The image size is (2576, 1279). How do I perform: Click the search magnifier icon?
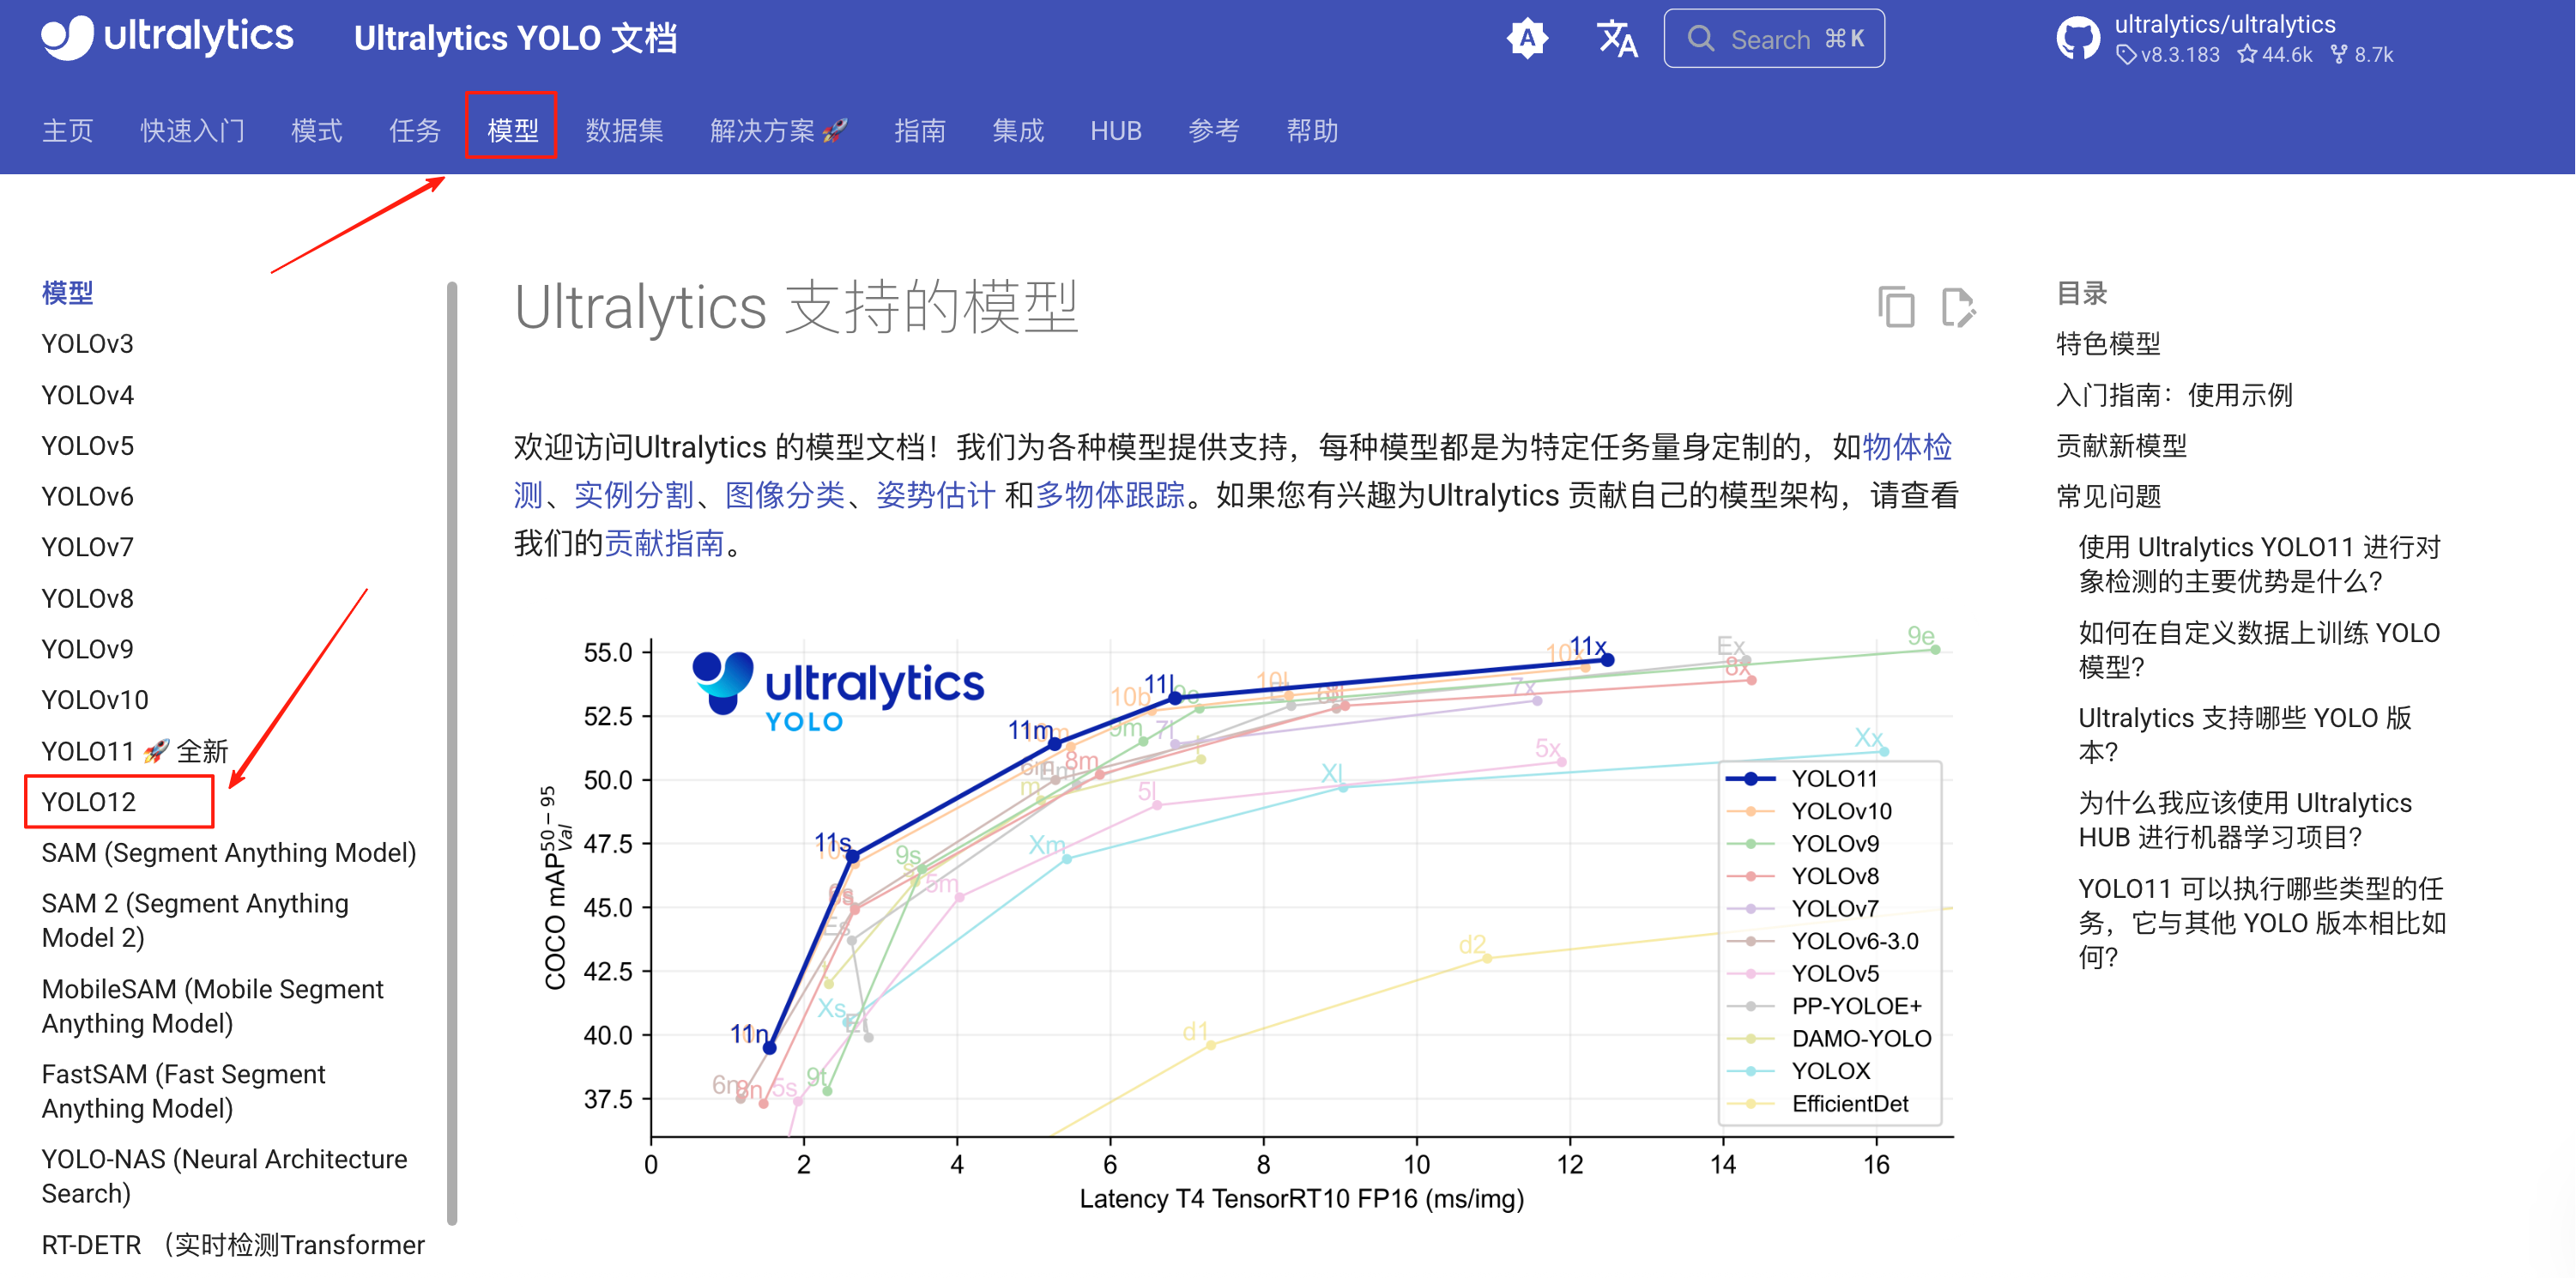[1700, 39]
